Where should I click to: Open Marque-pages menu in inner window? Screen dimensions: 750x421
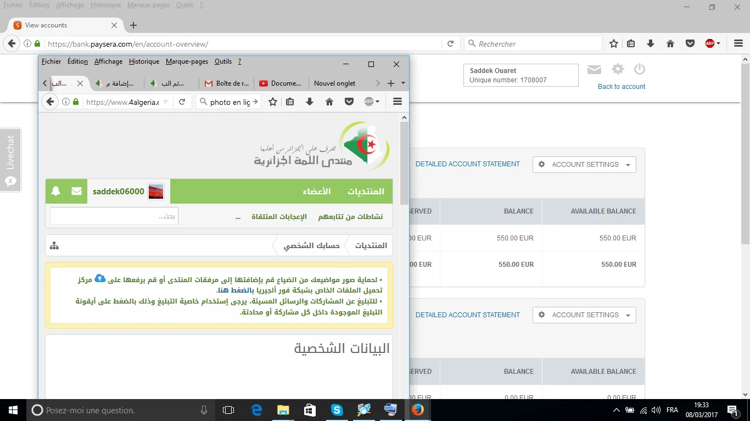coord(187,61)
